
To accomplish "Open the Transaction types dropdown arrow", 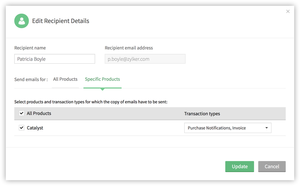I will pyautogui.click(x=266, y=128).
